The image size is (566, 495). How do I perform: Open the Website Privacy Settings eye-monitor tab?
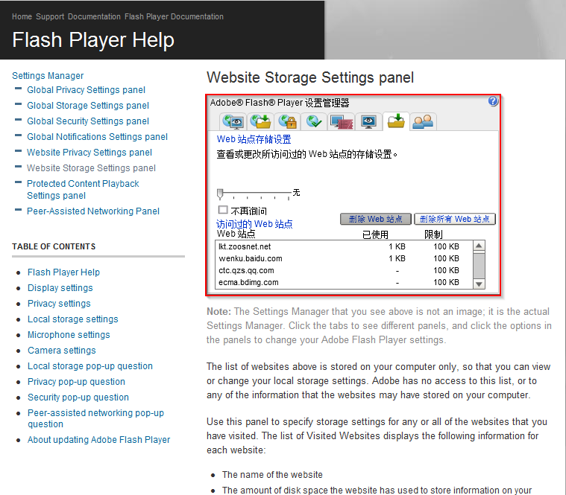coord(368,122)
